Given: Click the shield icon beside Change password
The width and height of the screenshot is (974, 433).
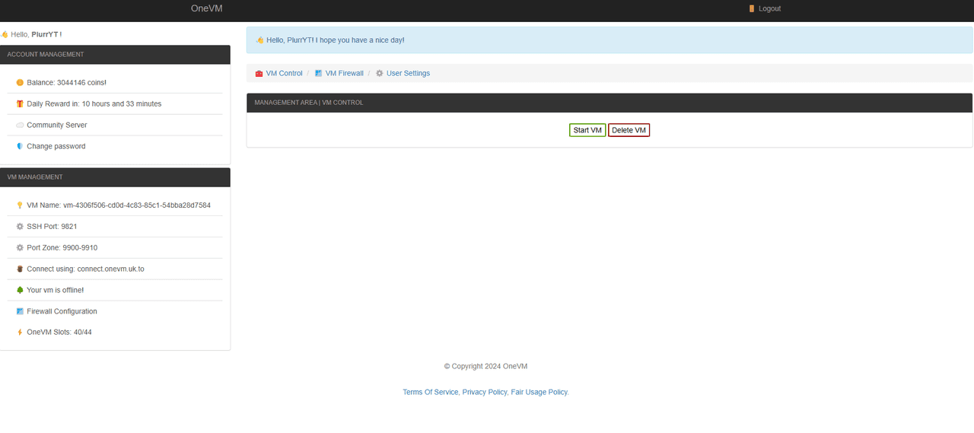Looking at the screenshot, I should 20,146.
